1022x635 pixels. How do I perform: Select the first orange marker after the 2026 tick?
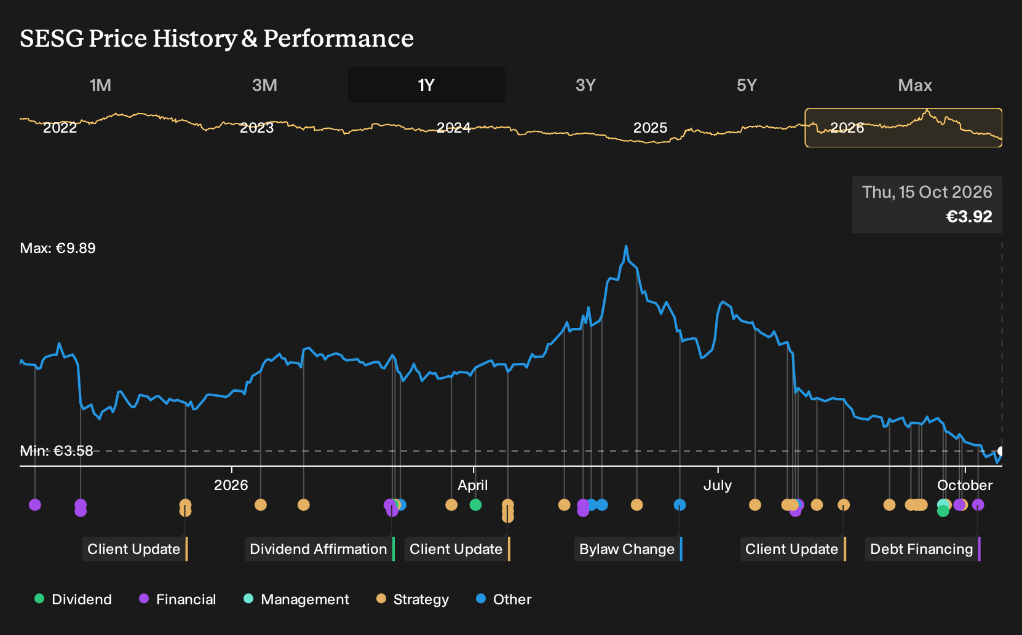(261, 505)
